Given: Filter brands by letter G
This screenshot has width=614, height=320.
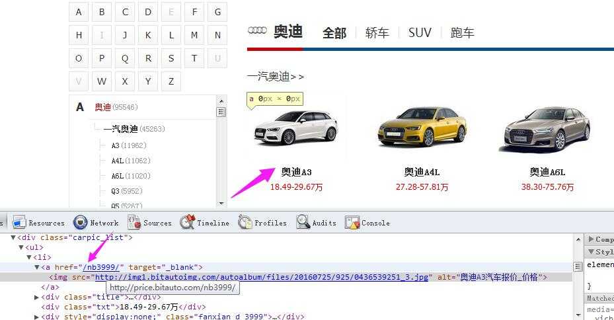Looking at the screenshot, I should (x=217, y=12).
